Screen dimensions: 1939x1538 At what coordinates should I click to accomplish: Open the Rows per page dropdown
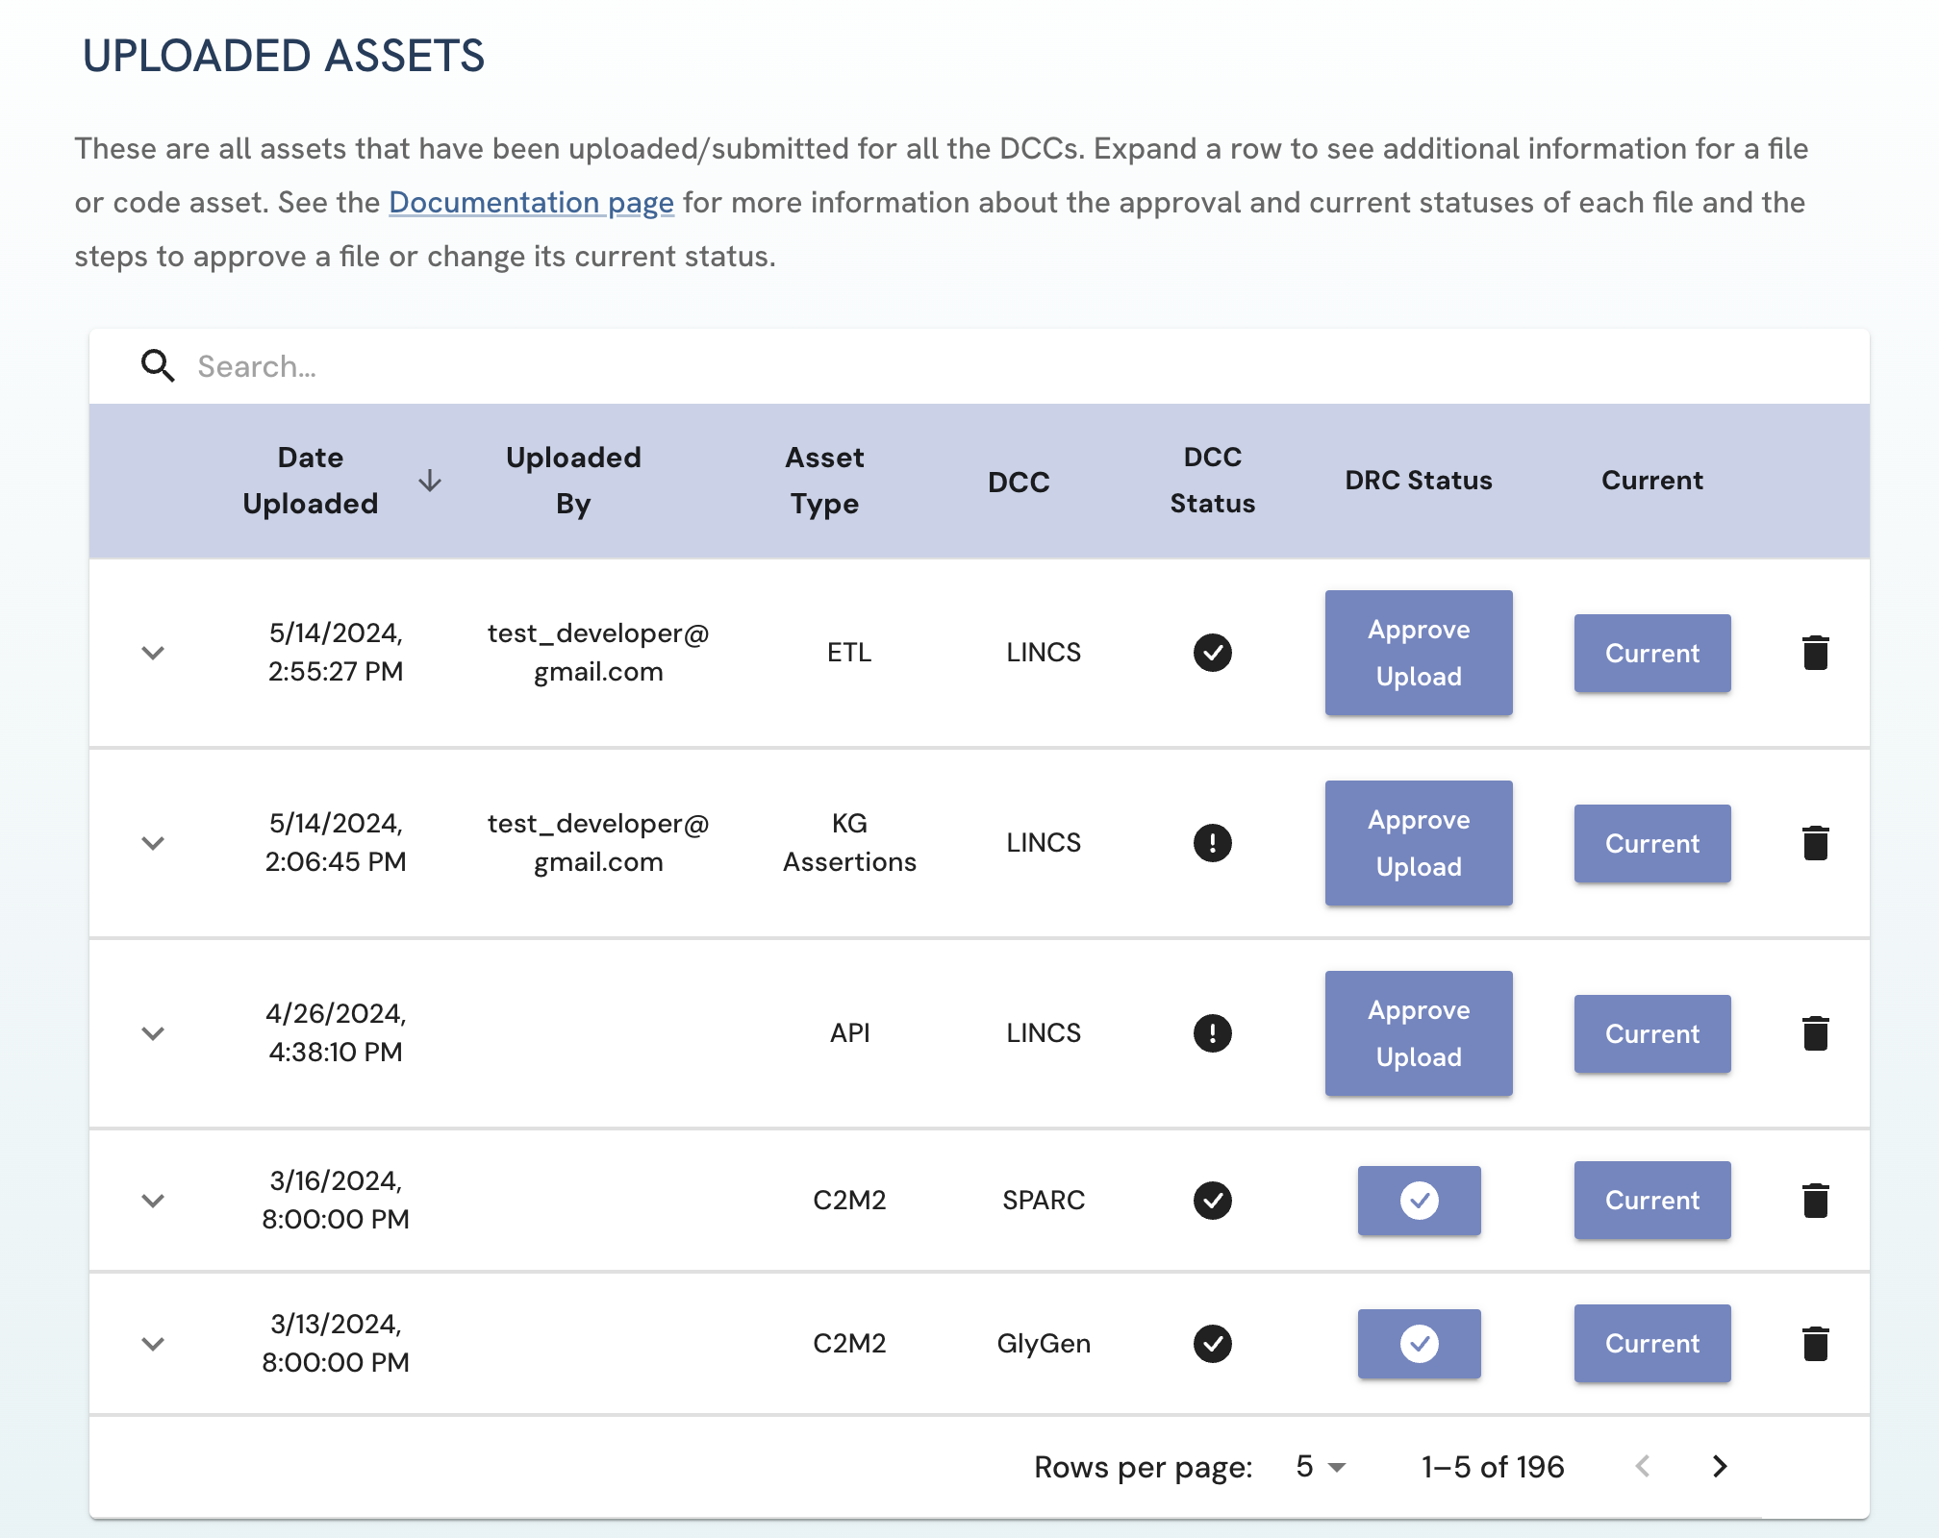[x=1321, y=1467]
